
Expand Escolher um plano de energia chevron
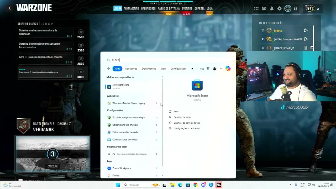(157, 118)
